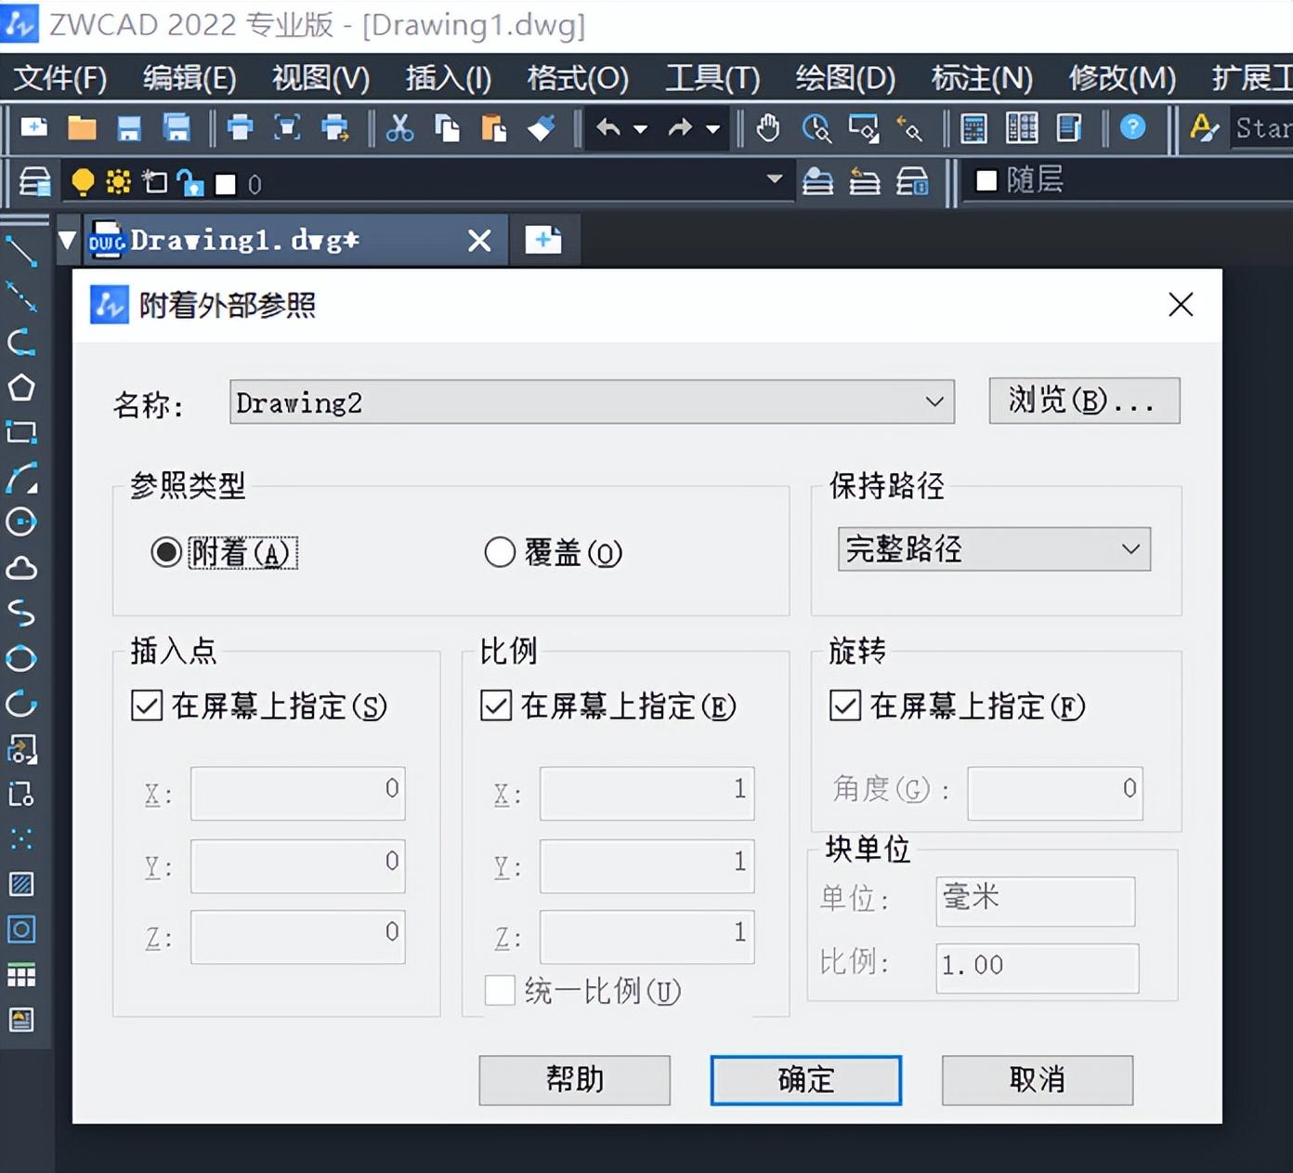1293x1173 pixels.
Task: Click the Paste icon
Action: coord(493,127)
